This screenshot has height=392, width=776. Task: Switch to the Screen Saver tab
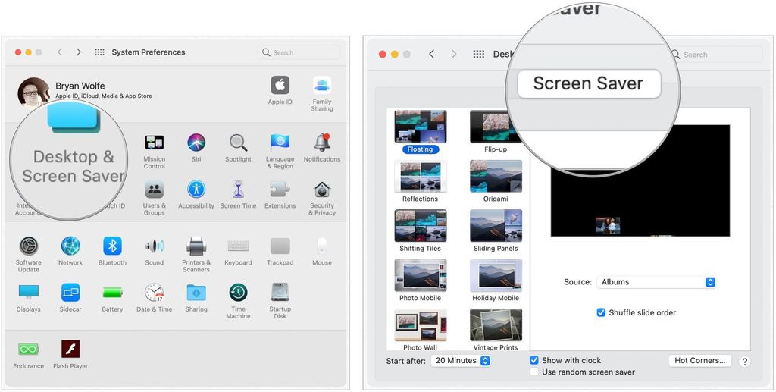[589, 83]
